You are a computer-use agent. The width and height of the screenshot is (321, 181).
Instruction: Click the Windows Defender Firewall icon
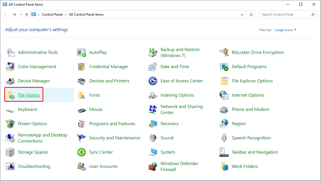pos(153,166)
